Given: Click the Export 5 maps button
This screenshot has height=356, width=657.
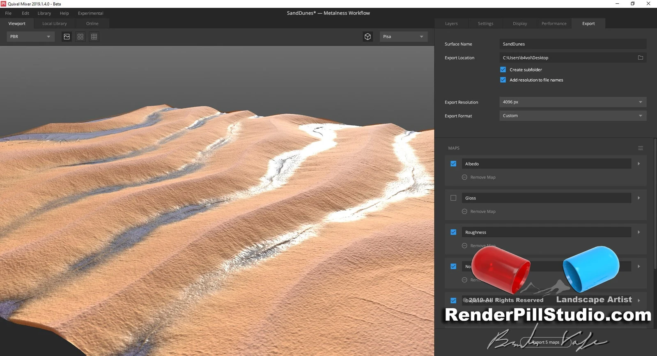Looking at the screenshot, I should click(546, 342).
